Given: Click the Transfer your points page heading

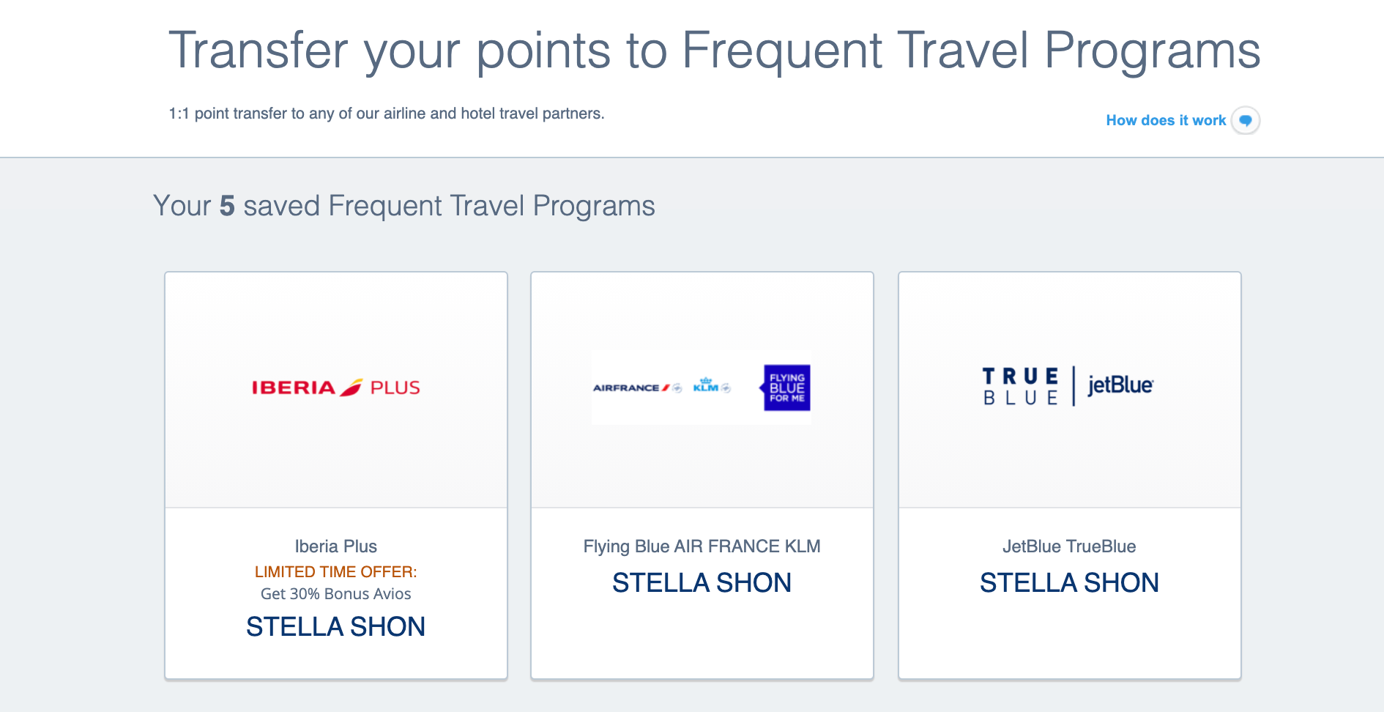Looking at the screenshot, I should click(x=714, y=51).
